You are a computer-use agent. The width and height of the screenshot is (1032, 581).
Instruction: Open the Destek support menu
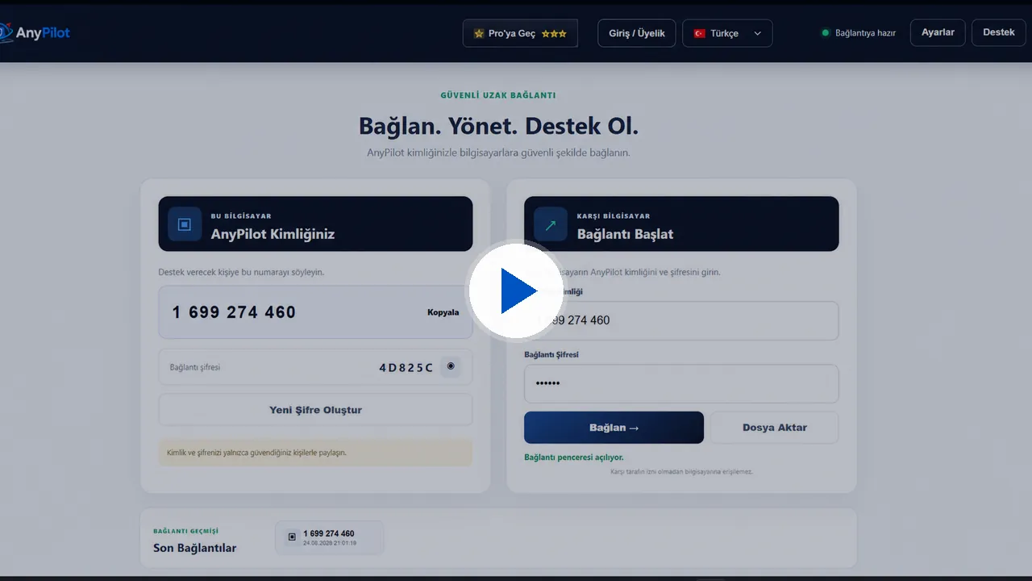click(x=998, y=32)
